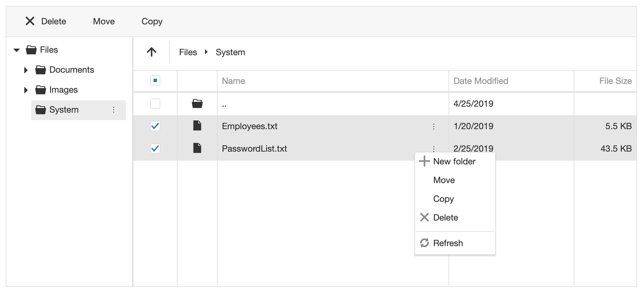Viewport: 643px width, 292px height.
Task: Expand the Documents folder in the tree
Action: [25, 70]
